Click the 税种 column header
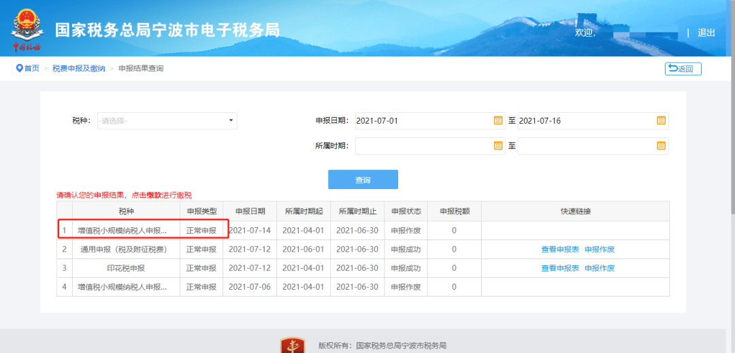The width and height of the screenshot is (735, 353). (x=126, y=211)
